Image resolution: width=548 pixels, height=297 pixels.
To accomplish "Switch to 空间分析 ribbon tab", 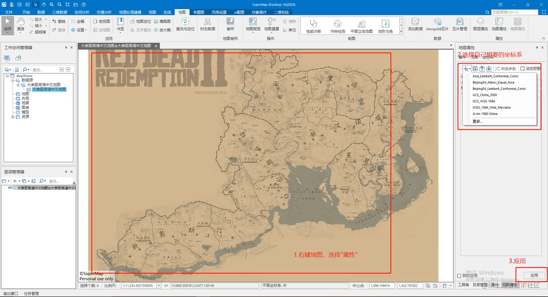I will coord(82,12).
